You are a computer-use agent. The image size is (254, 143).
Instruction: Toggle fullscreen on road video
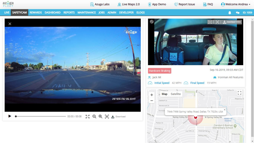[88, 117]
